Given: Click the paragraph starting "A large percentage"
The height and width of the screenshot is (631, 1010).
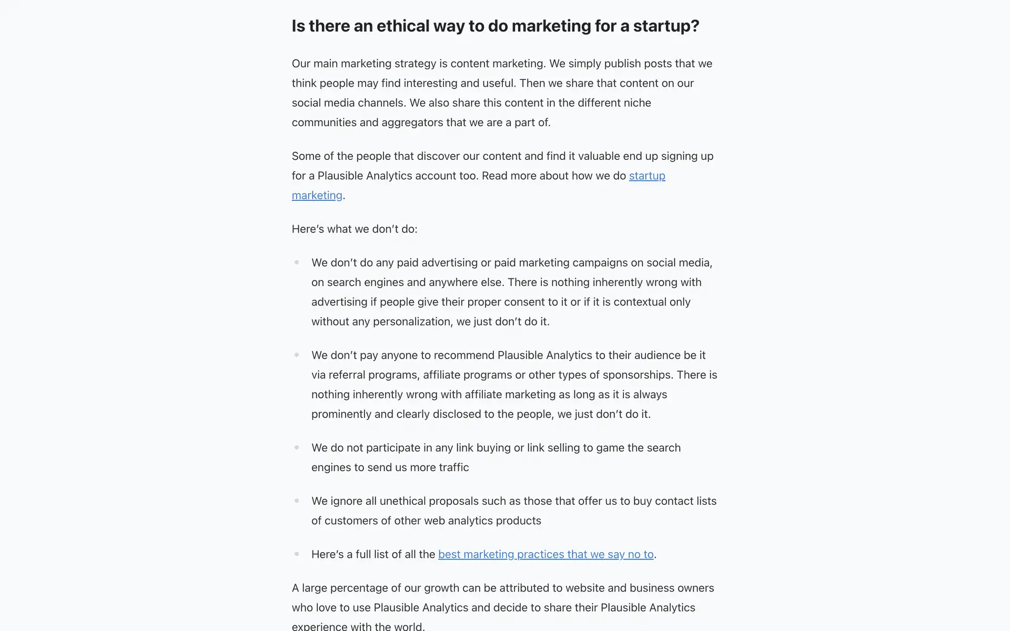Looking at the screenshot, I should pyautogui.click(x=502, y=607).
